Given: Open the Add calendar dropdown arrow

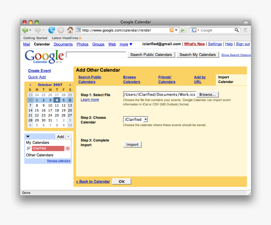Looking at the screenshot, I should (x=68, y=137).
